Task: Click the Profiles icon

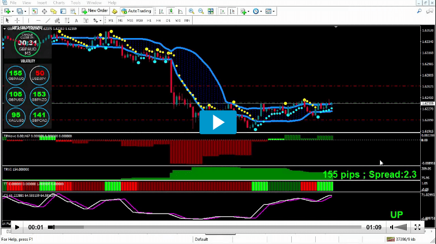Action: pyautogui.click(x=20, y=11)
